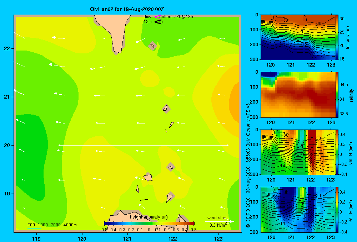357x242 pixels.
Task: Click latitude label 20 on main map axis
Action: tap(7, 145)
